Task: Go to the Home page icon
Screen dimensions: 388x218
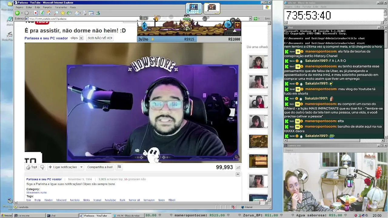Action: (x=48, y=13)
